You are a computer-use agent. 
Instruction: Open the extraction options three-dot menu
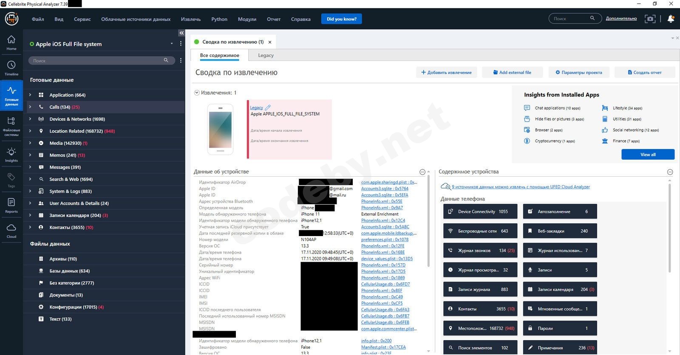coord(181,44)
